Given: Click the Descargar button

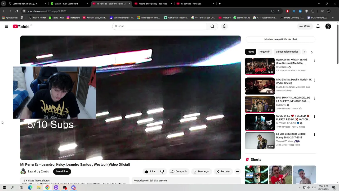Looking at the screenshot, I should [201, 171].
